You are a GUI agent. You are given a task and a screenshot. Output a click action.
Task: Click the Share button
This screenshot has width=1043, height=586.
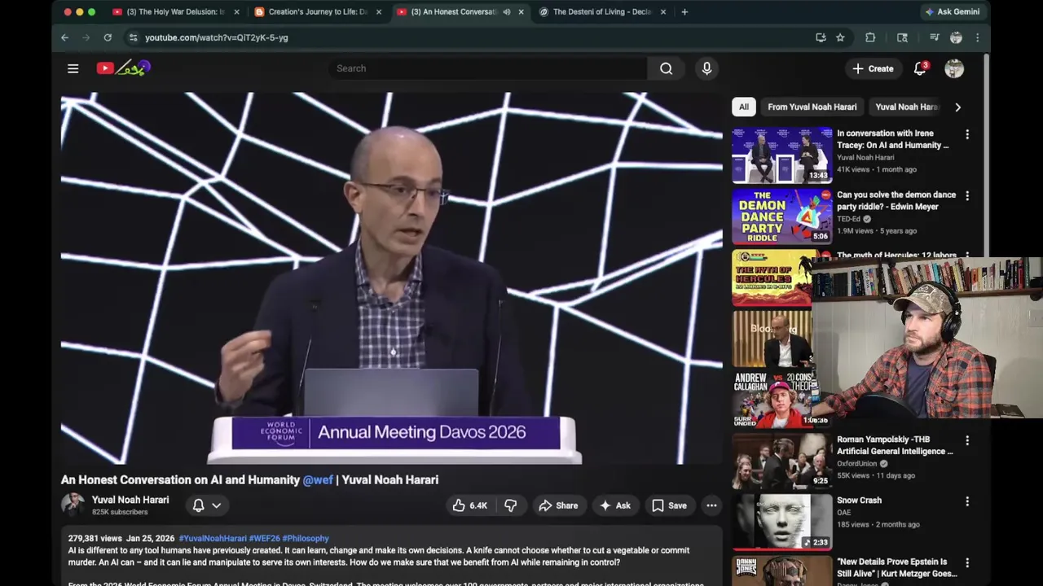pyautogui.click(x=558, y=505)
